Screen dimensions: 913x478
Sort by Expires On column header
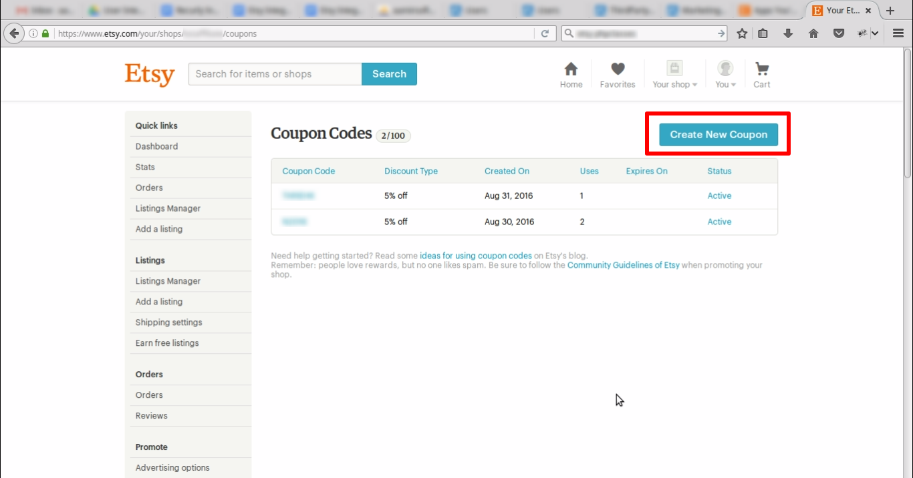(x=647, y=171)
